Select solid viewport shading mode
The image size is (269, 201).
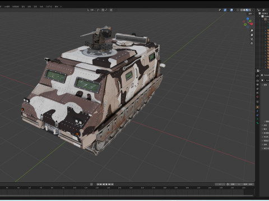244,10
